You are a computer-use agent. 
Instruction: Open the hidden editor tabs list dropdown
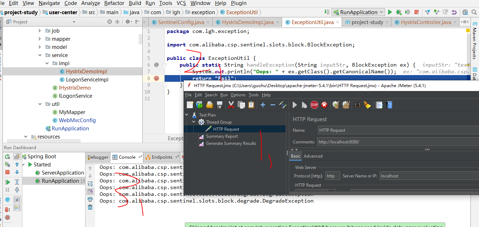[464, 22]
